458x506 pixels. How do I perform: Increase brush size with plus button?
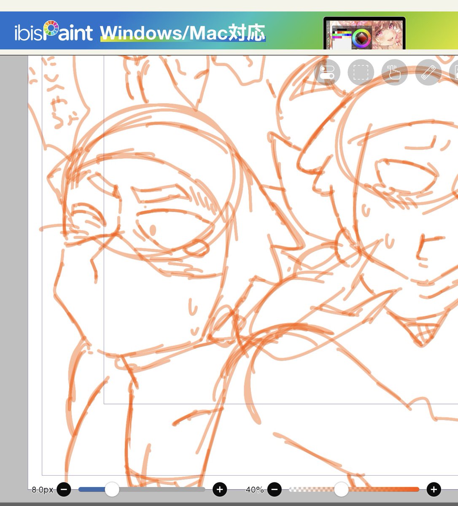pos(220,490)
